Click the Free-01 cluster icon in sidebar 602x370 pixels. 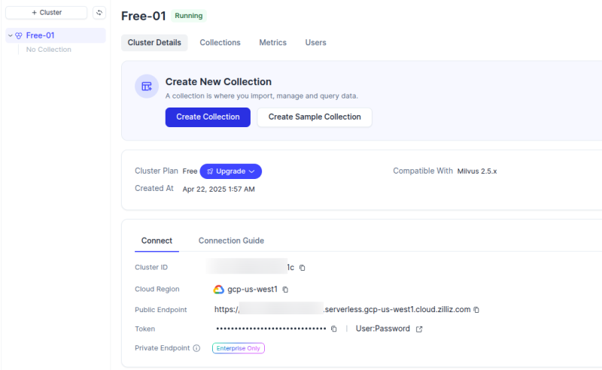coord(19,35)
